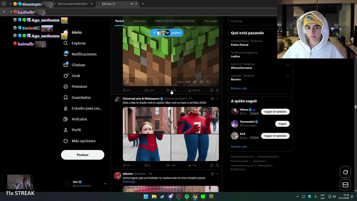Switch to Comunidad JOSEO browser tab
Screen dimensions: 357x201
tap(73, 4)
